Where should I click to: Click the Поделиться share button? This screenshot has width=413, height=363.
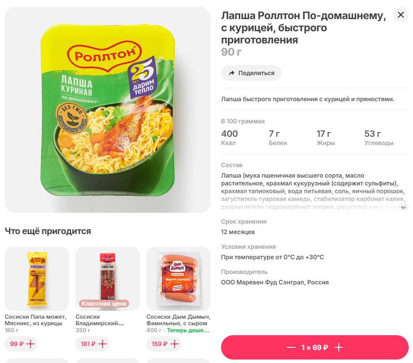251,73
